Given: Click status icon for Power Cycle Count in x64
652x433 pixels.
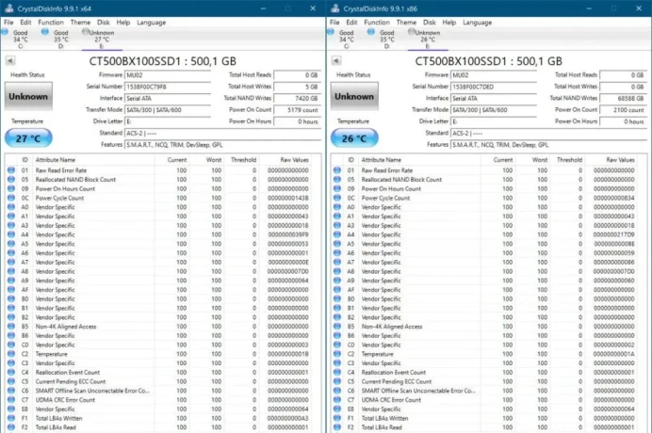Looking at the screenshot, I should (x=11, y=198).
